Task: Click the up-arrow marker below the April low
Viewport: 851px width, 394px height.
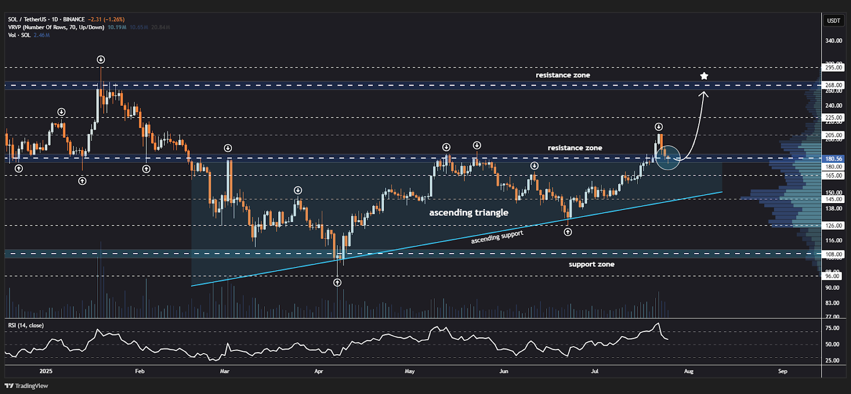Action: click(x=337, y=282)
